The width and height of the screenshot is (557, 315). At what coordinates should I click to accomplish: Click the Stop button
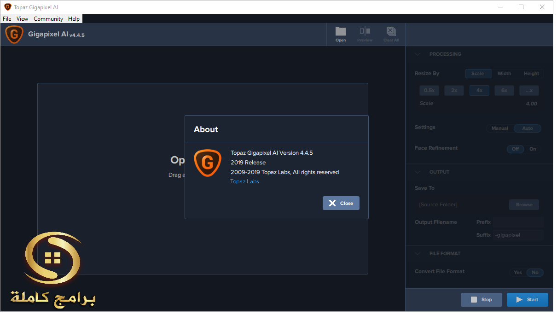[482, 300]
